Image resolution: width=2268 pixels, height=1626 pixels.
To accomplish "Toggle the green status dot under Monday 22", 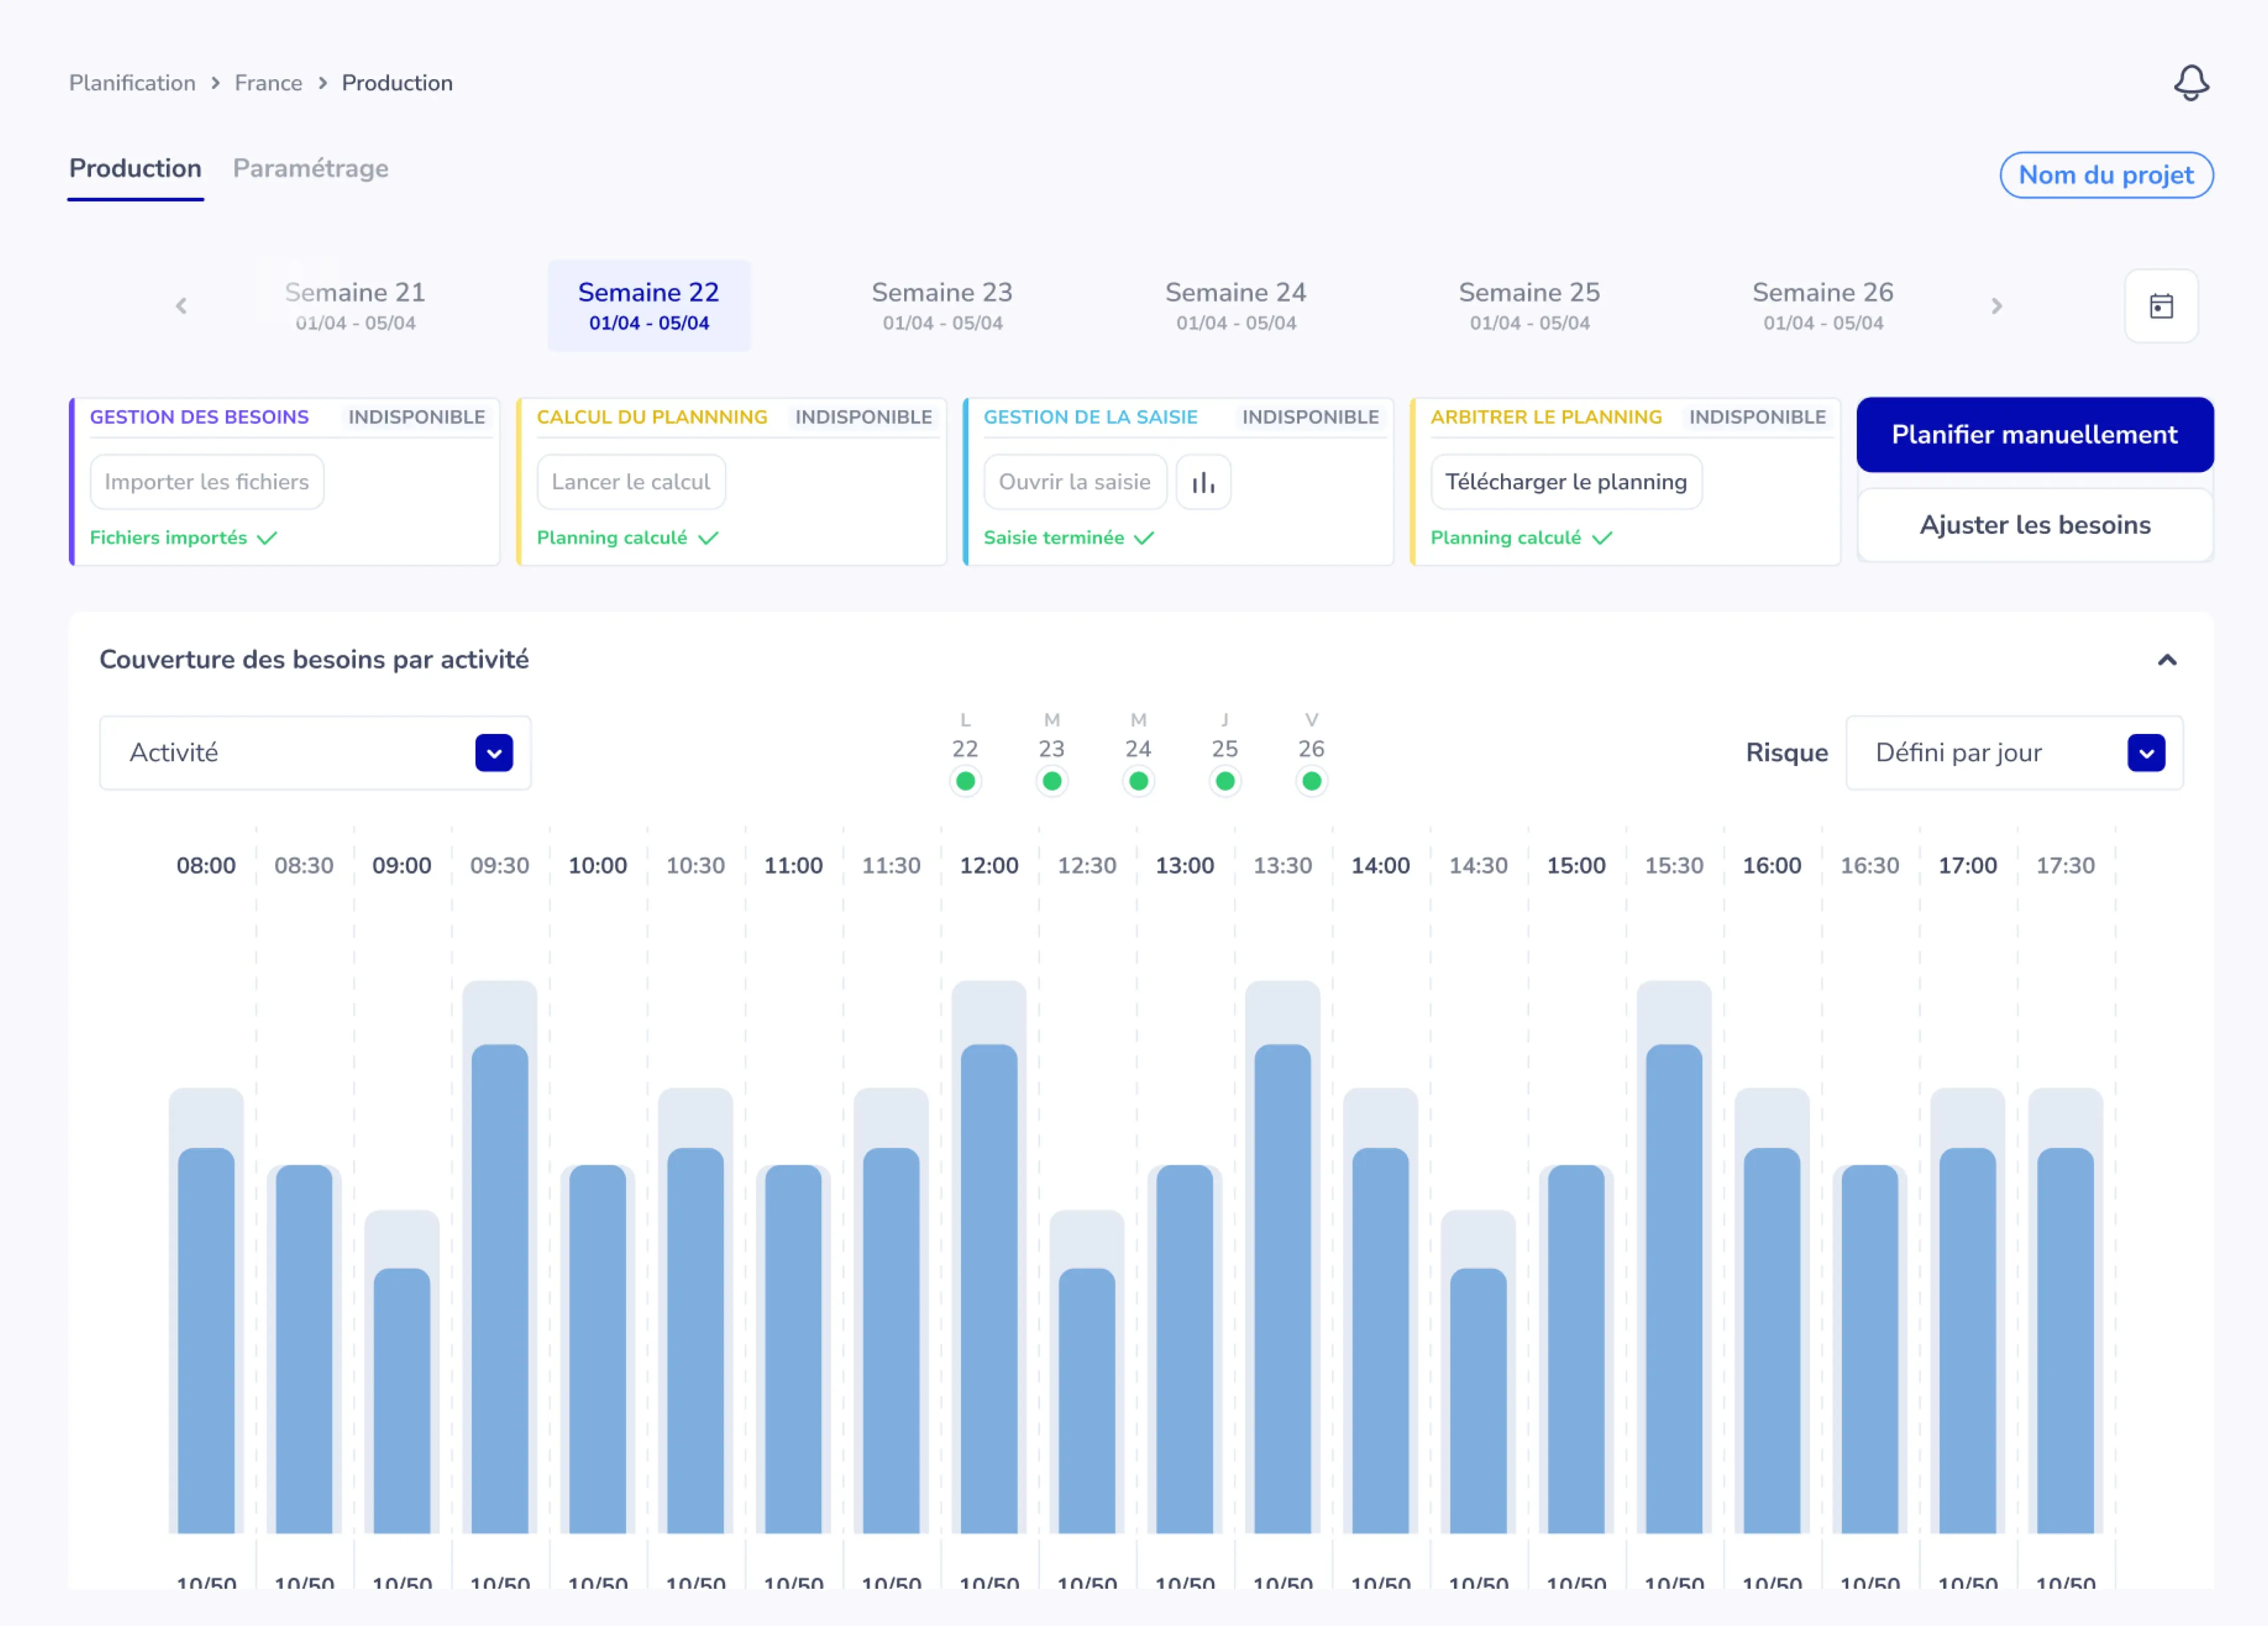I will (965, 781).
